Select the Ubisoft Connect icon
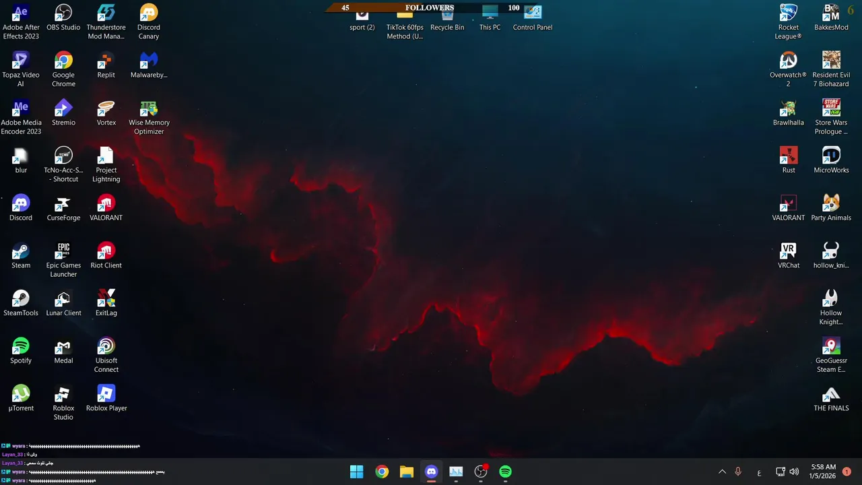This screenshot has width=862, height=485. [x=106, y=355]
